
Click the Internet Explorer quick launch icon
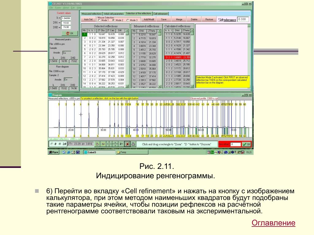68,152
